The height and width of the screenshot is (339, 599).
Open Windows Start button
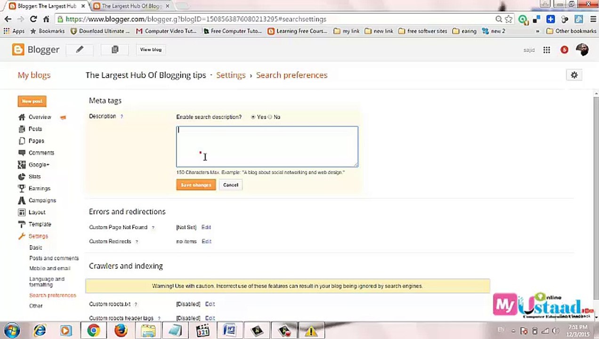pos(12,331)
